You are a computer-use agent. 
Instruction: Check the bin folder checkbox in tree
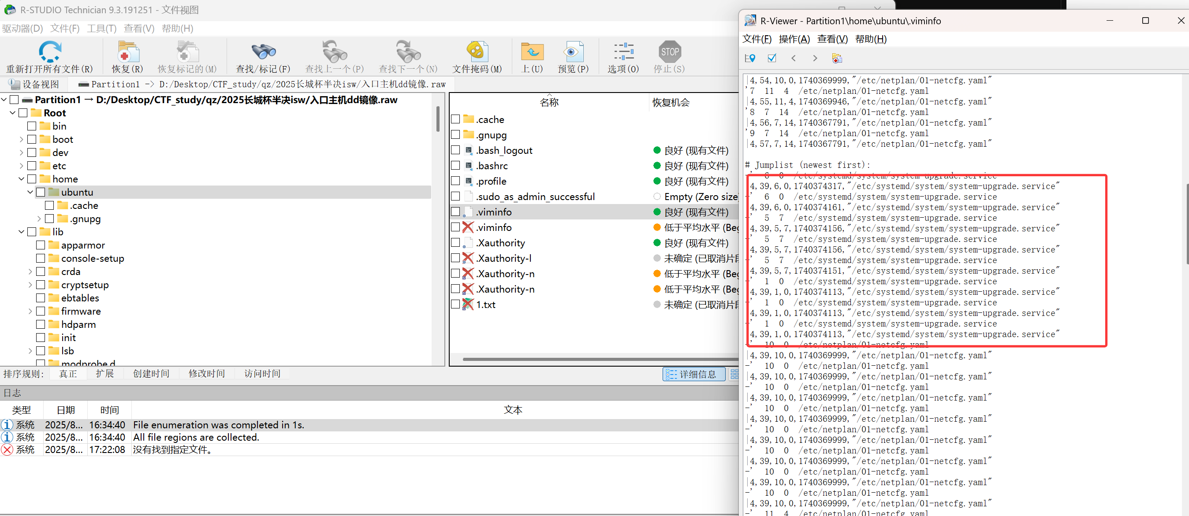(x=32, y=126)
